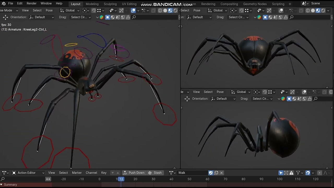The width and height of the screenshot is (334, 188).
Task: Switch to the Scripting workspace tab
Action: [278, 4]
